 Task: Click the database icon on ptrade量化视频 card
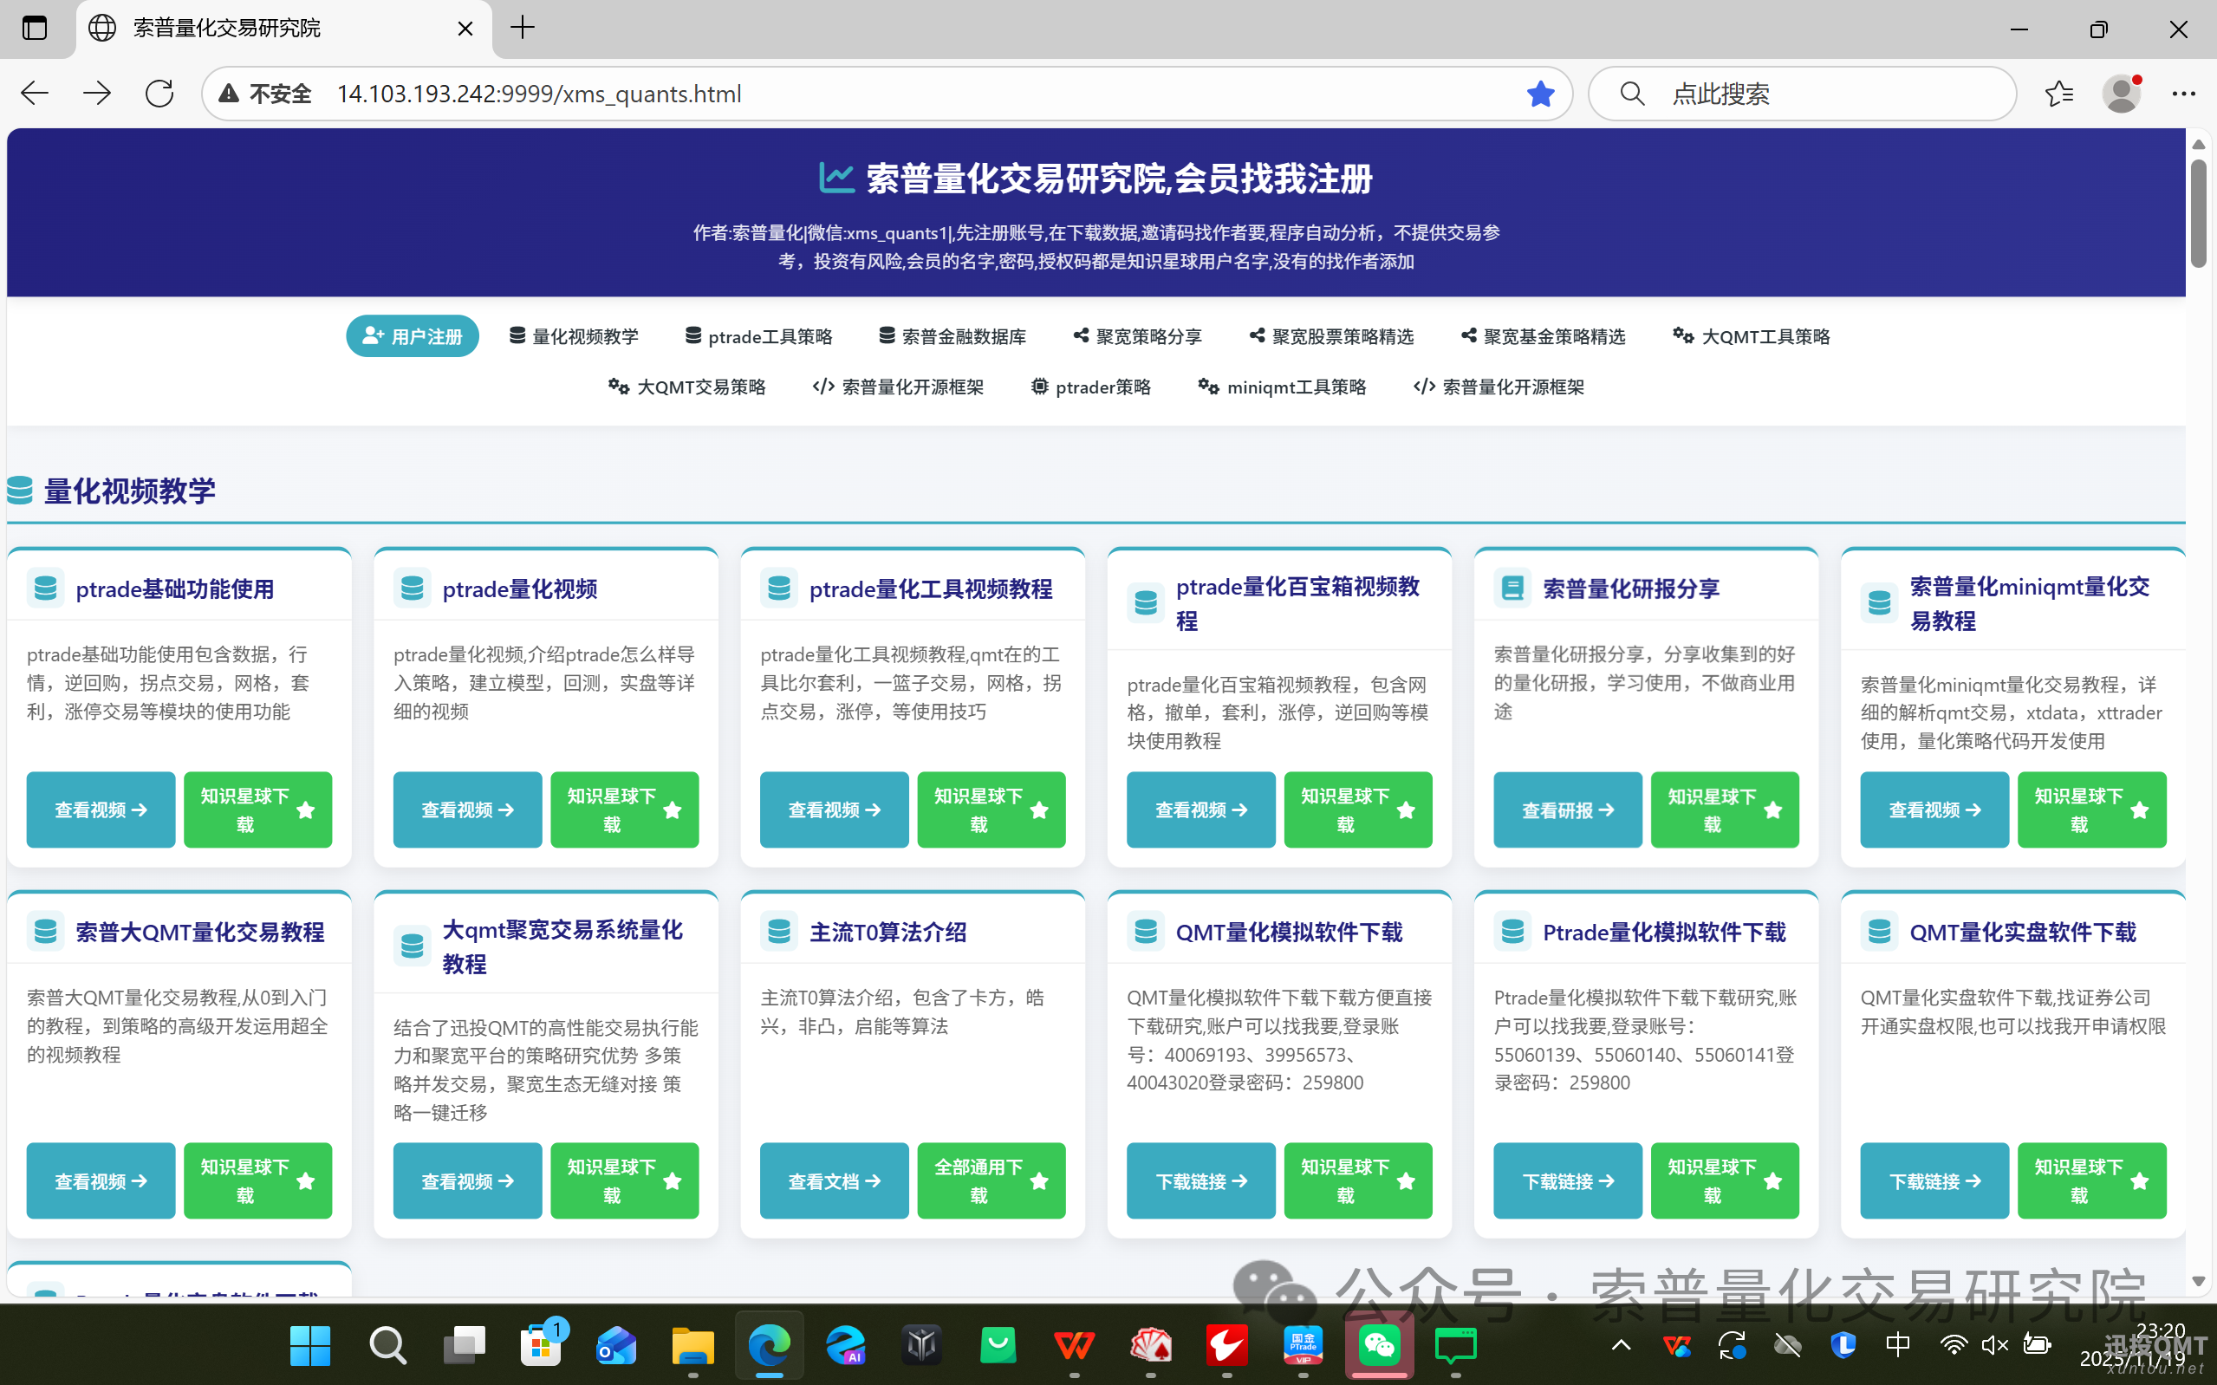pos(412,588)
